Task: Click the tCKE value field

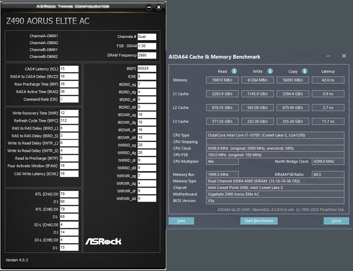Action: tap(147, 77)
